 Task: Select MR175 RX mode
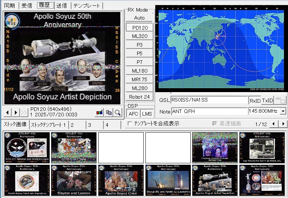click(x=139, y=79)
